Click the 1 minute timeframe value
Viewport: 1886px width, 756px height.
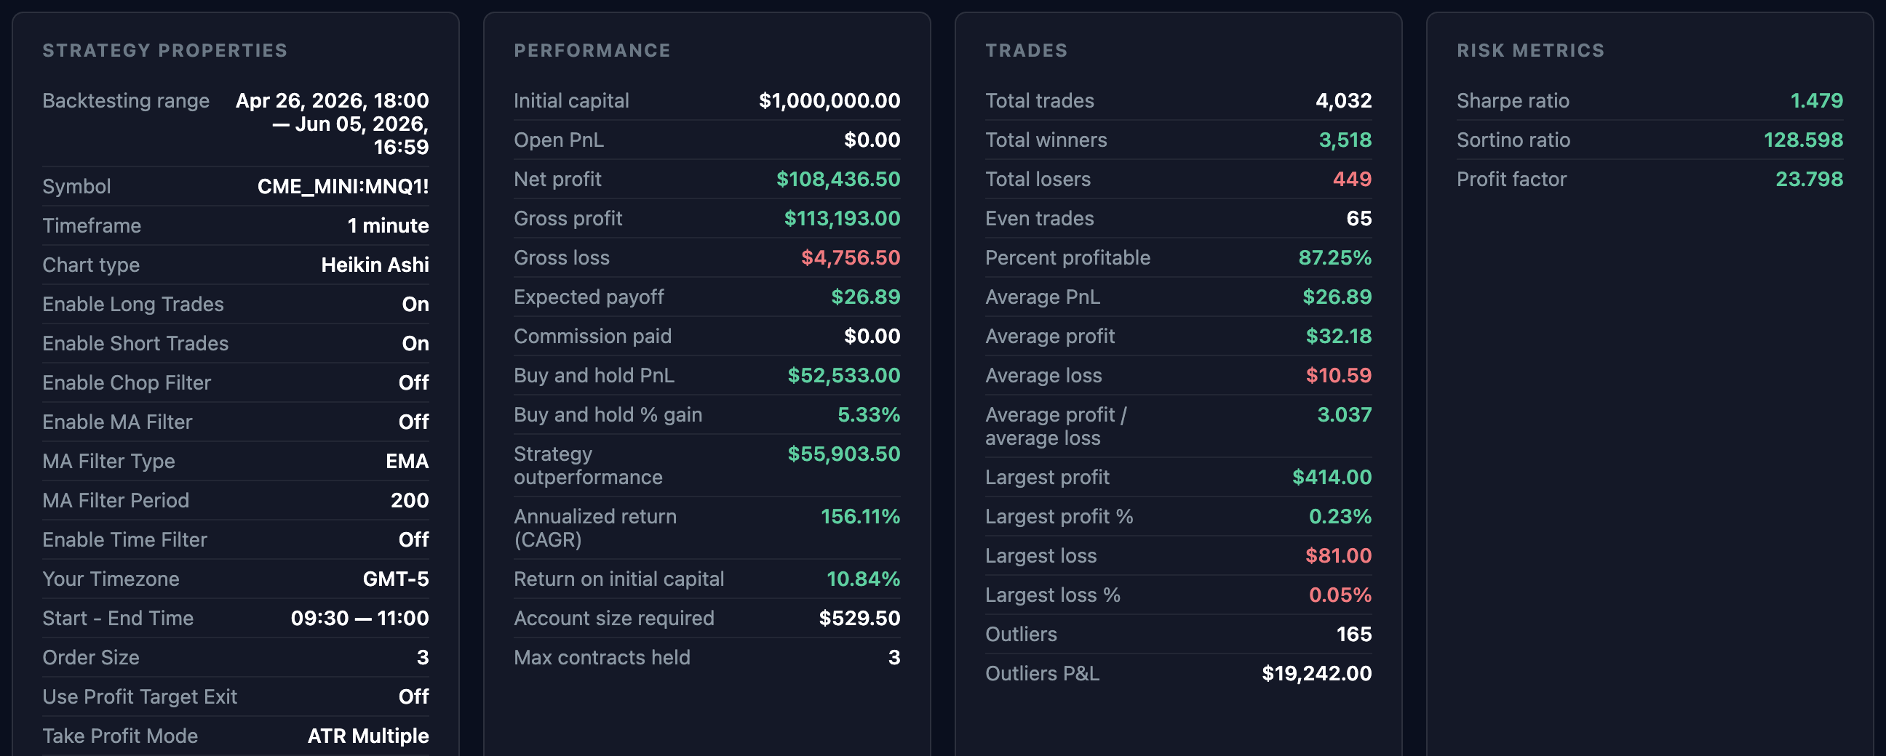[x=388, y=225]
